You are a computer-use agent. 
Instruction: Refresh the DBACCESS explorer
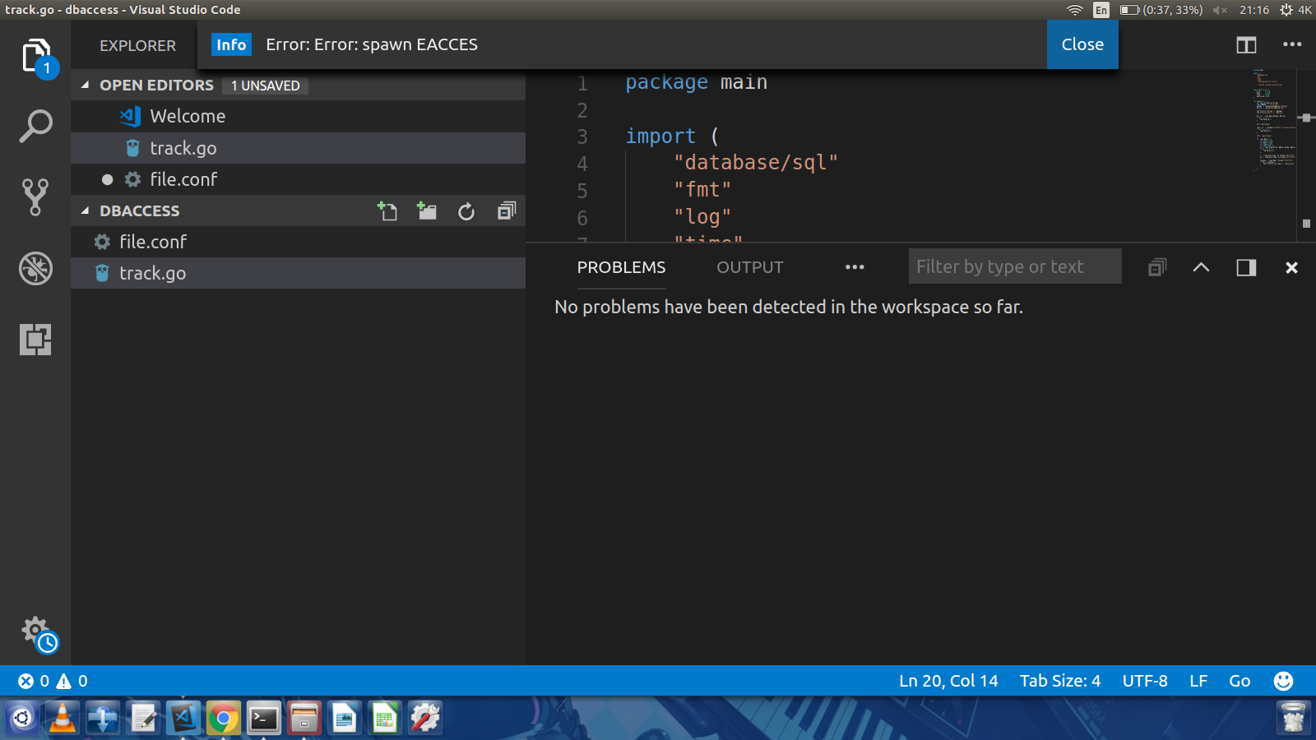[x=466, y=211]
